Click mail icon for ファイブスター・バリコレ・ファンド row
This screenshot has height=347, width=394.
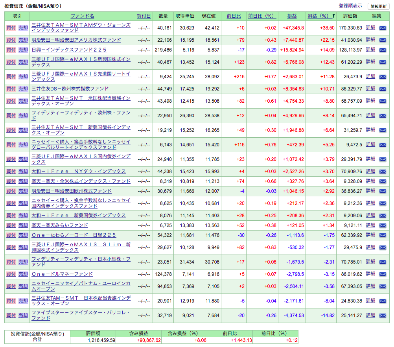(383, 316)
